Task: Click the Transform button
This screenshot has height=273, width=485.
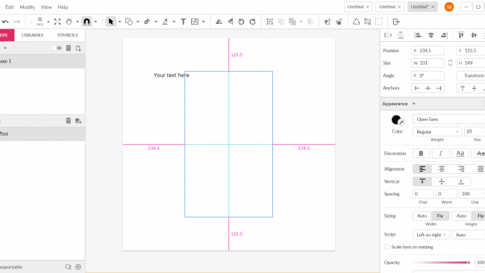Action: pyautogui.click(x=471, y=75)
